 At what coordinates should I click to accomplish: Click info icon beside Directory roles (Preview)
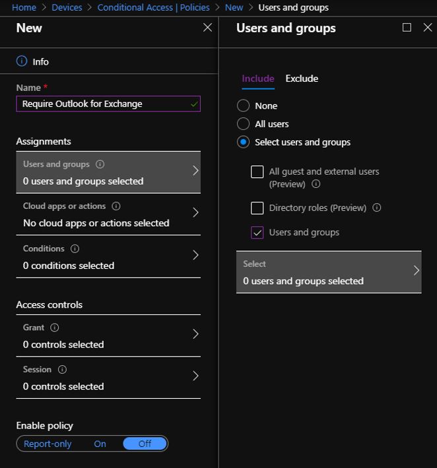[377, 208]
